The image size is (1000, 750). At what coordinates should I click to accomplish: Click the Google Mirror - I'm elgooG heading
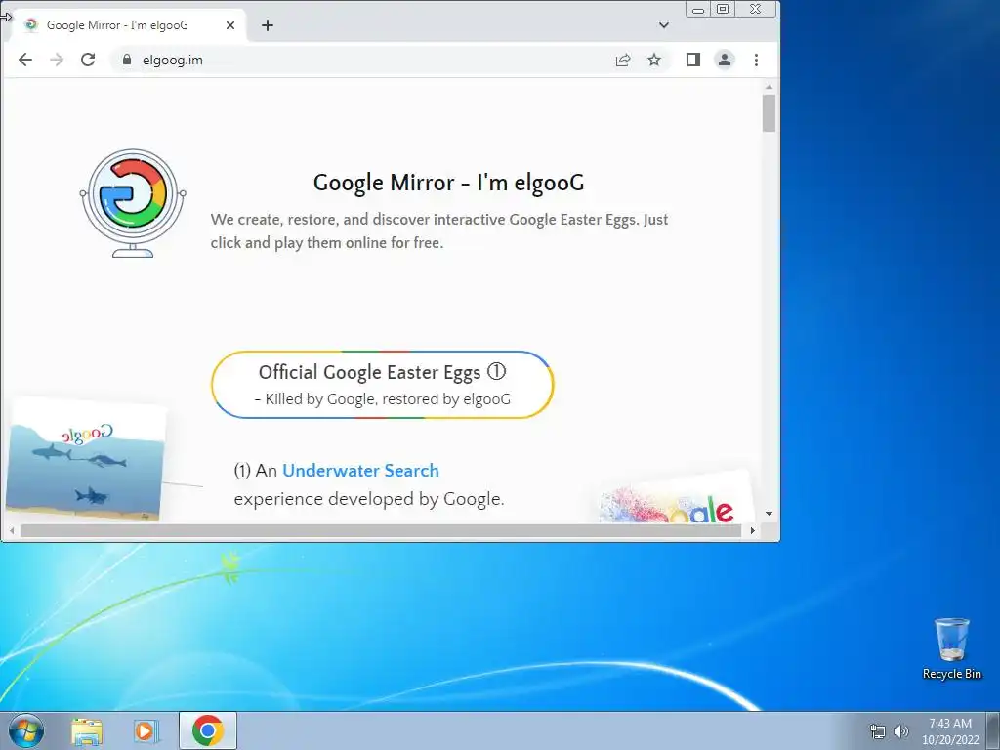click(x=448, y=183)
